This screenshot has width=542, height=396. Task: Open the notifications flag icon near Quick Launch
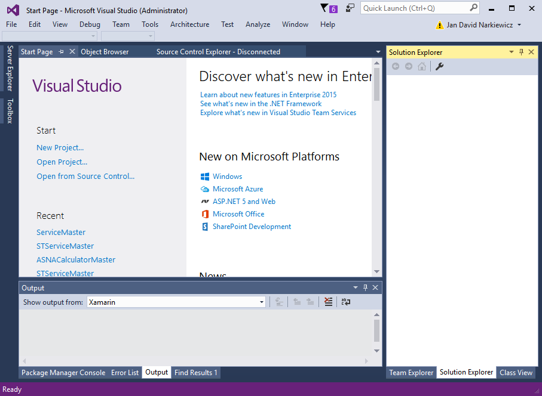pyautogui.click(x=323, y=8)
